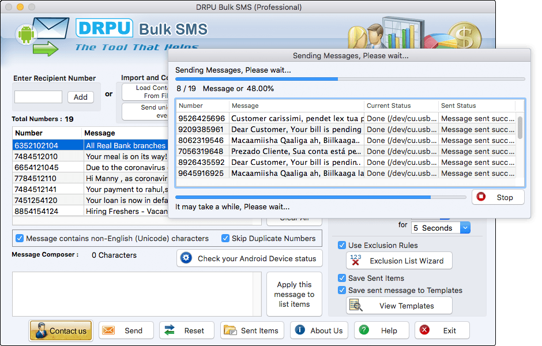The width and height of the screenshot is (542, 346).
Task: Click the Contact us person icon
Action: 41,330
